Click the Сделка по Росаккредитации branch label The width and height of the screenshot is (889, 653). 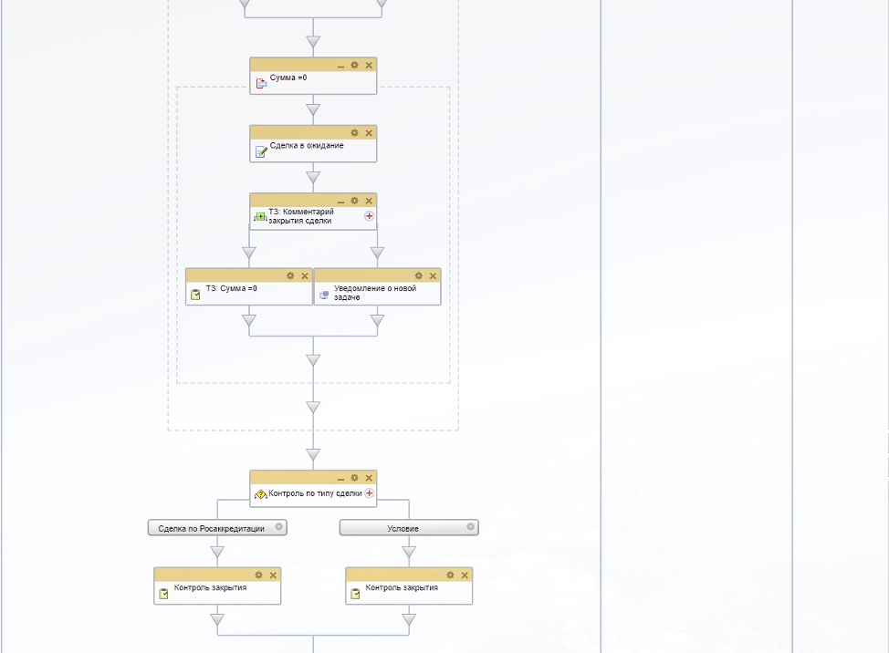click(x=212, y=528)
